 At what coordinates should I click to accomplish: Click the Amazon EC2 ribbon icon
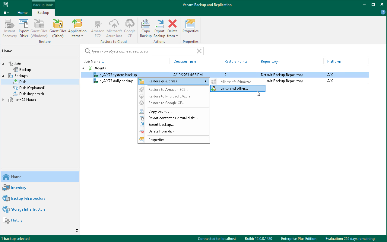pyautogui.click(x=98, y=28)
